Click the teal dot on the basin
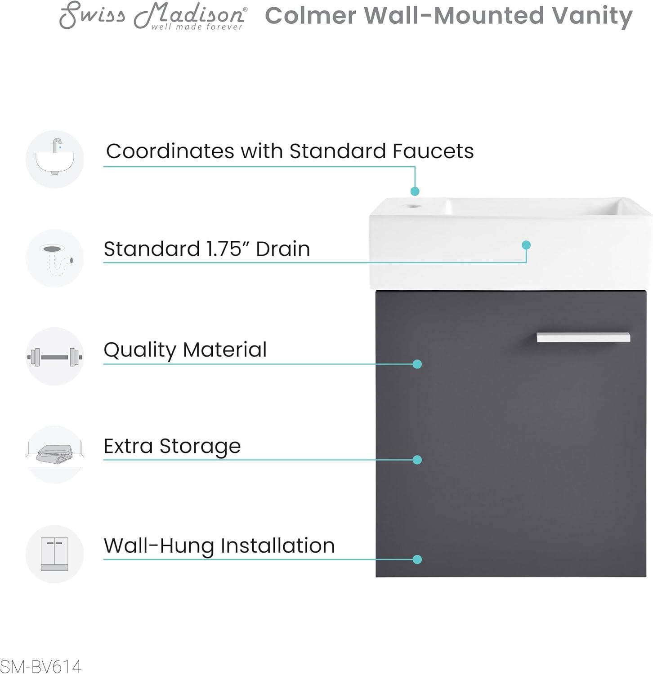Screen dimensions: 653x674 coord(526,245)
